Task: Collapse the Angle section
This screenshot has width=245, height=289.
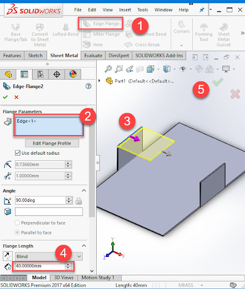Action: tap(84, 190)
